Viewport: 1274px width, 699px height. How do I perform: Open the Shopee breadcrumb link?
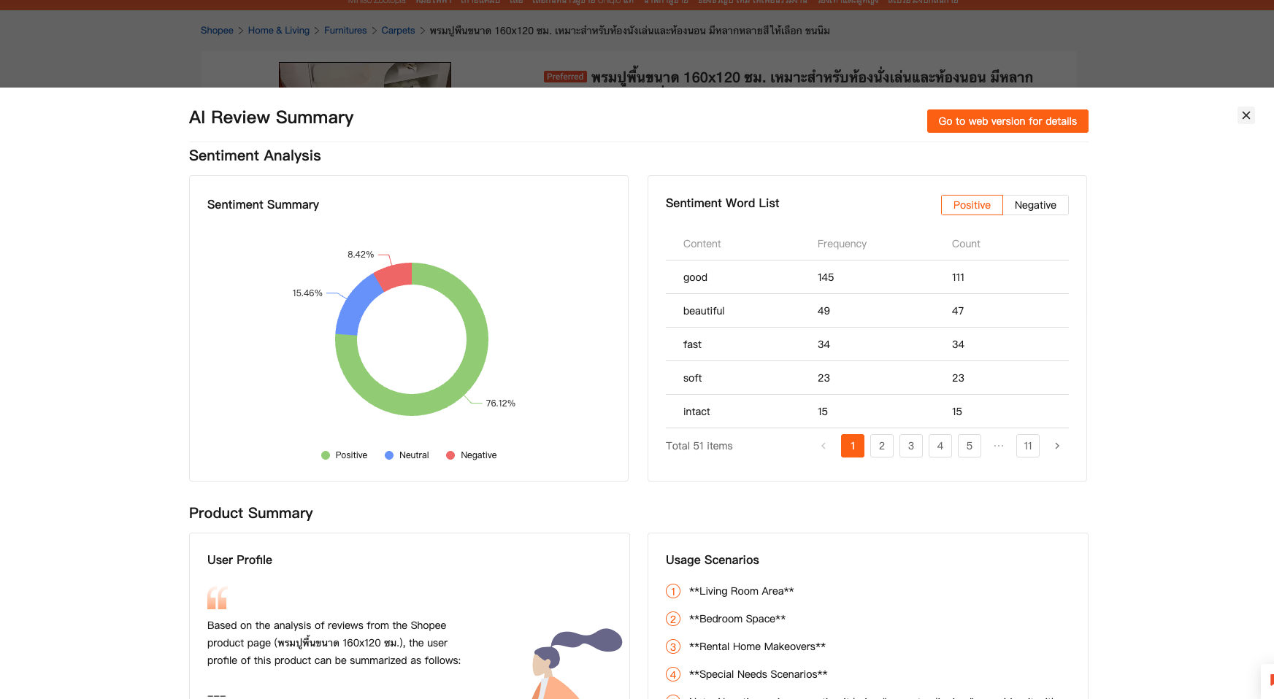[217, 31]
